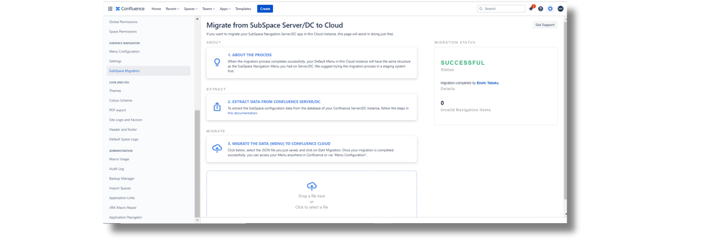Open the app switcher grid icon
Screen dimensions: 706x246
point(110,9)
